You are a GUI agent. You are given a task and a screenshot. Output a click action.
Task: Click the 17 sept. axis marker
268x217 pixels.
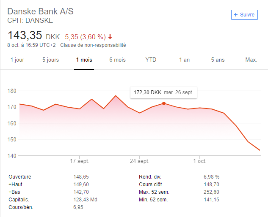coord(80,161)
